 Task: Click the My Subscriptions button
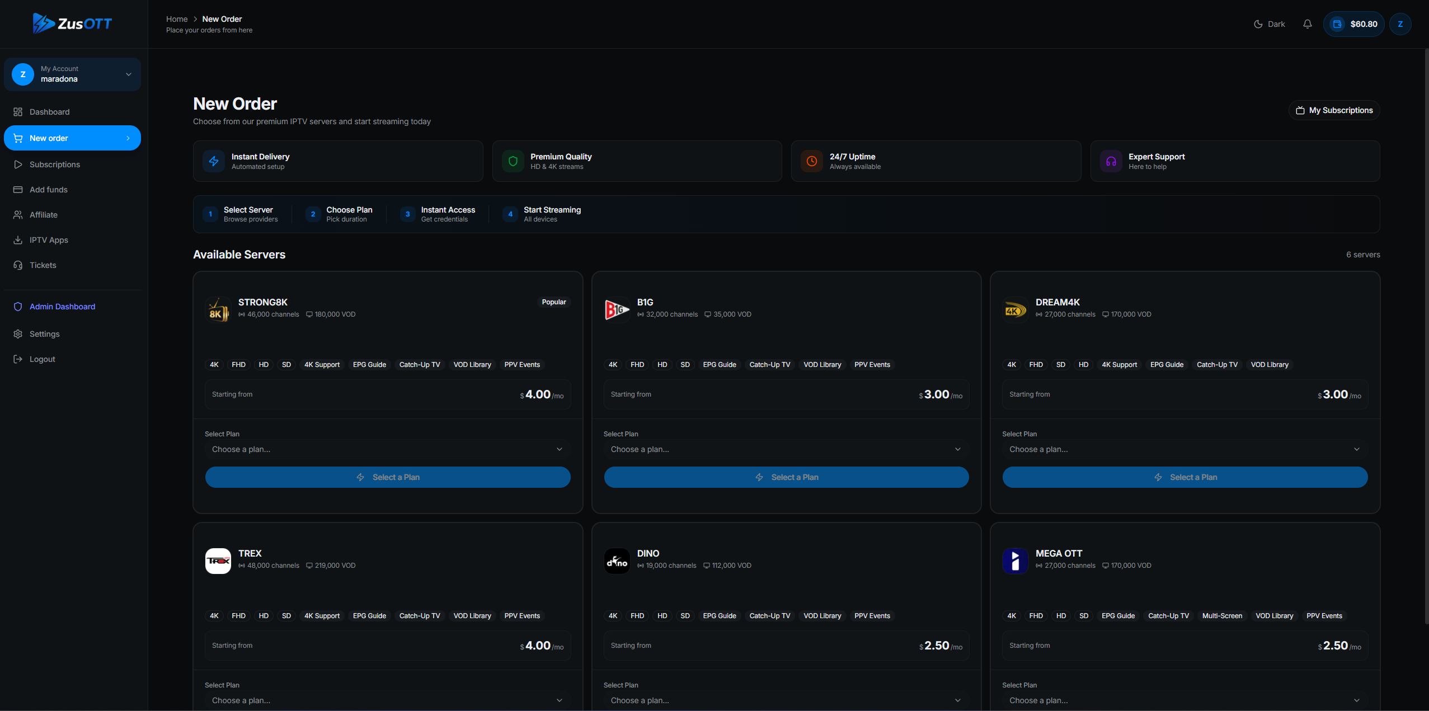[1334, 110]
